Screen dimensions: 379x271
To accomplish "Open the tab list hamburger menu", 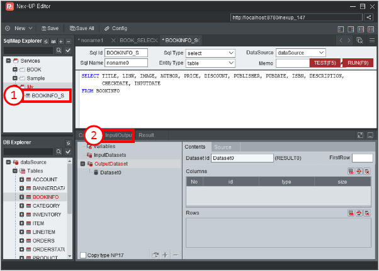I will (372, 41).
